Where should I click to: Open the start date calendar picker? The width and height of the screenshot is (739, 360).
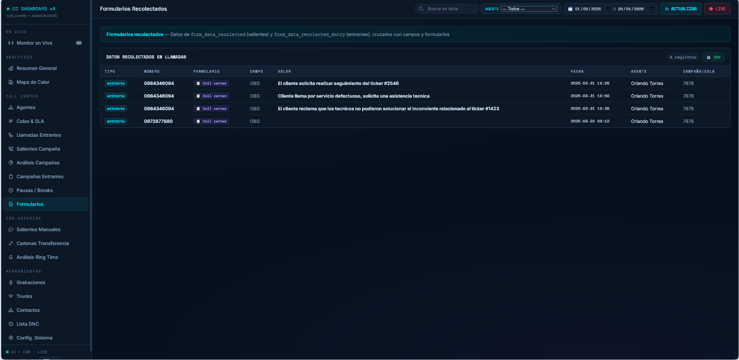(608, 9)
